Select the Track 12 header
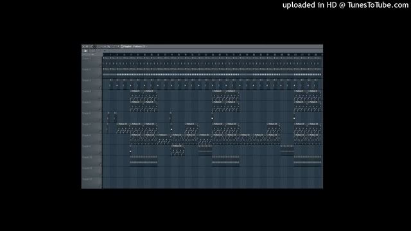The image size is (411, 231). [91, 183]
